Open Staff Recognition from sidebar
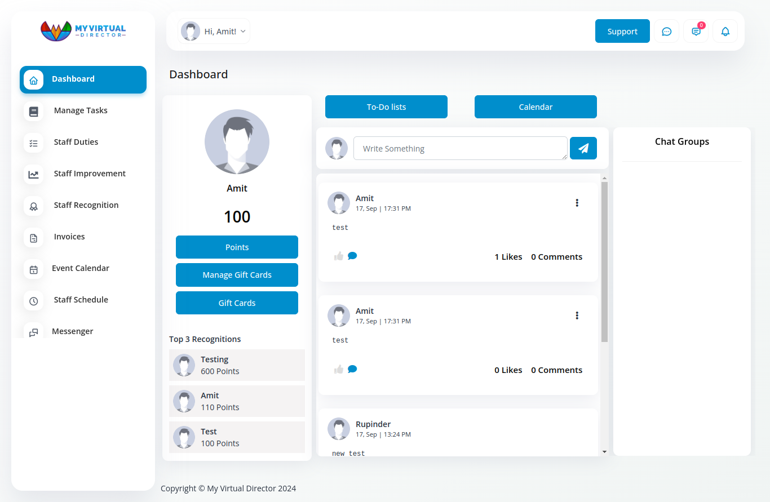This screenshot has width=770, height=502. pyautogui.click(x=86, y=205)
